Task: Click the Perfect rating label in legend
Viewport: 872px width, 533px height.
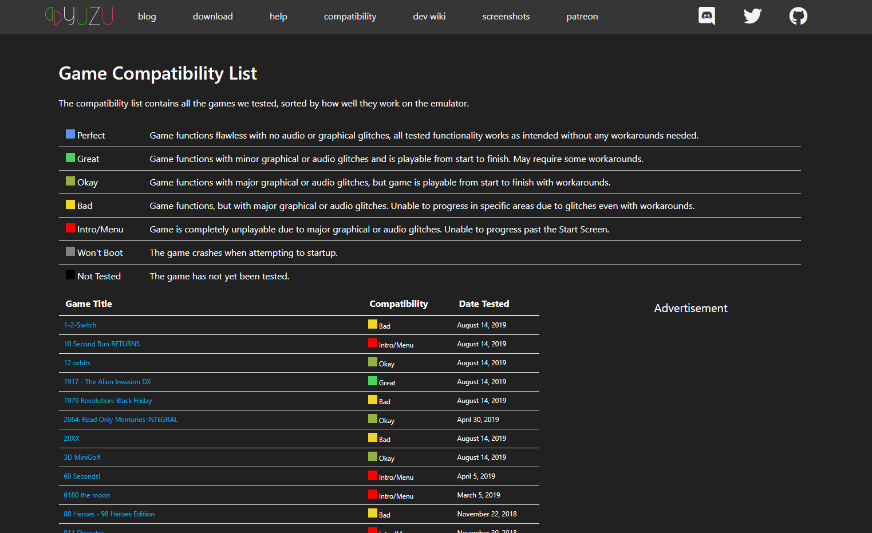Action: pos(91,136)
